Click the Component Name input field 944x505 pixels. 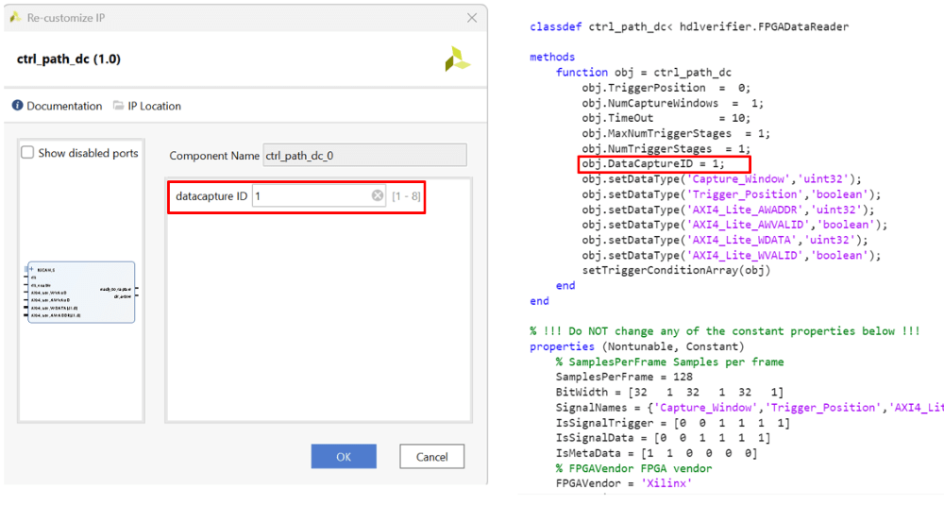[x=364, y=156]
